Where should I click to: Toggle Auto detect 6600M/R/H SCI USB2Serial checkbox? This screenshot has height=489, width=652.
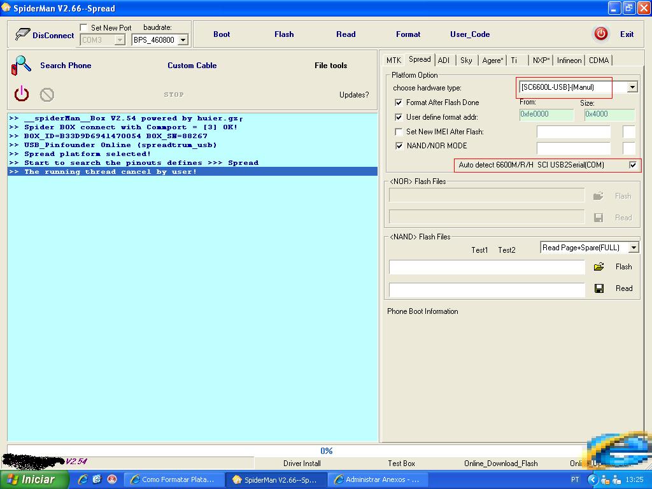633,165
